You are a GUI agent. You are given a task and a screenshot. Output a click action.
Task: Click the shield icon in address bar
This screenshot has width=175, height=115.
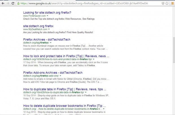pos(163,3)
